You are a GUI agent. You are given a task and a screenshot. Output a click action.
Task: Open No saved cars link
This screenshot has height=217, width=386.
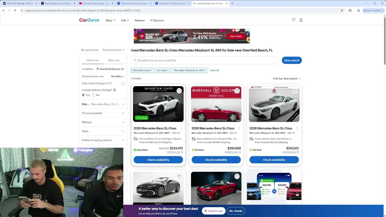tap(90, 50)
